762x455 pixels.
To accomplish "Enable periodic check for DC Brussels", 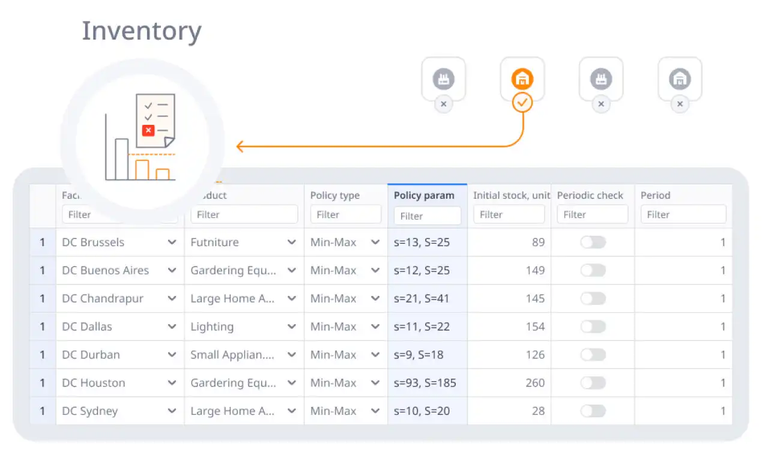I will [593, 242].
